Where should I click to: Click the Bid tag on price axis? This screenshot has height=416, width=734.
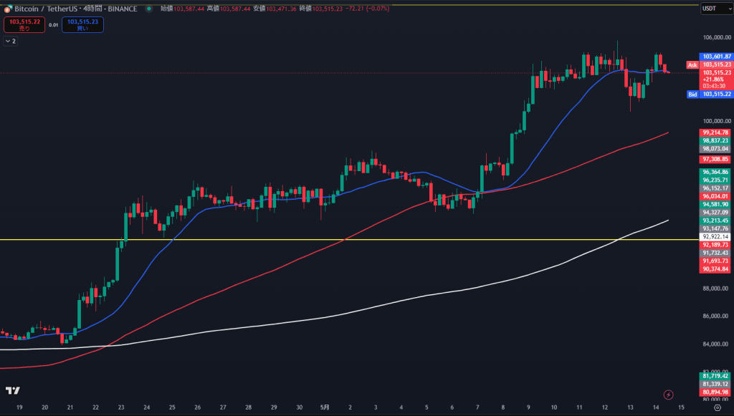pos(692,95)
